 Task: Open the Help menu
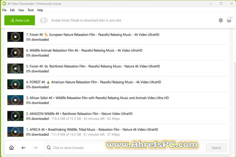tap(40, 10)
